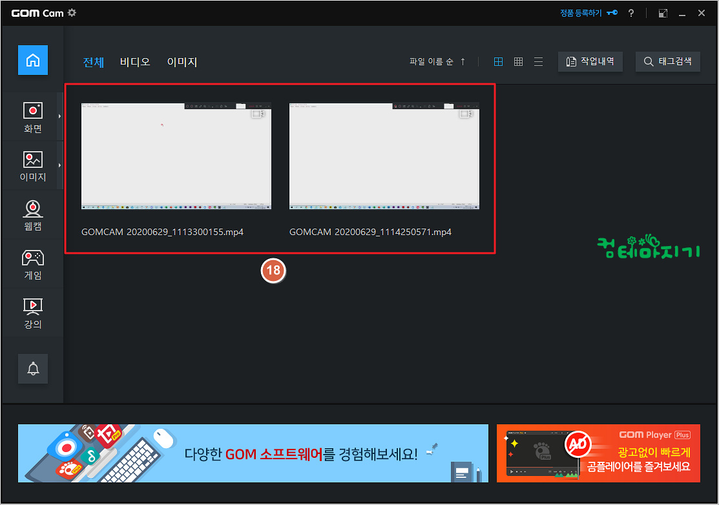Select game recording (게임)

[x=33, y=264]
